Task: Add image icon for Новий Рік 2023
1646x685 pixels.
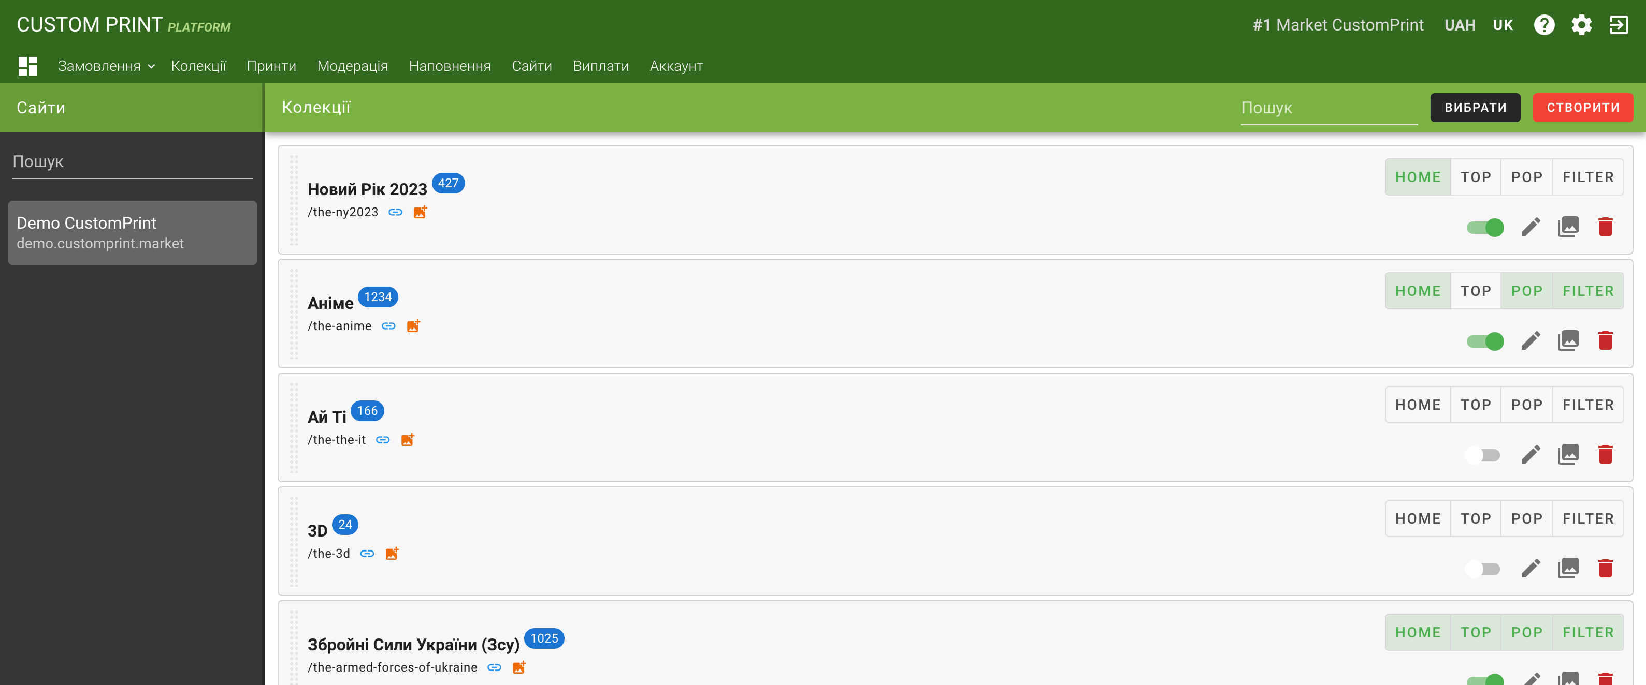Action: click(x=420, y=212)
